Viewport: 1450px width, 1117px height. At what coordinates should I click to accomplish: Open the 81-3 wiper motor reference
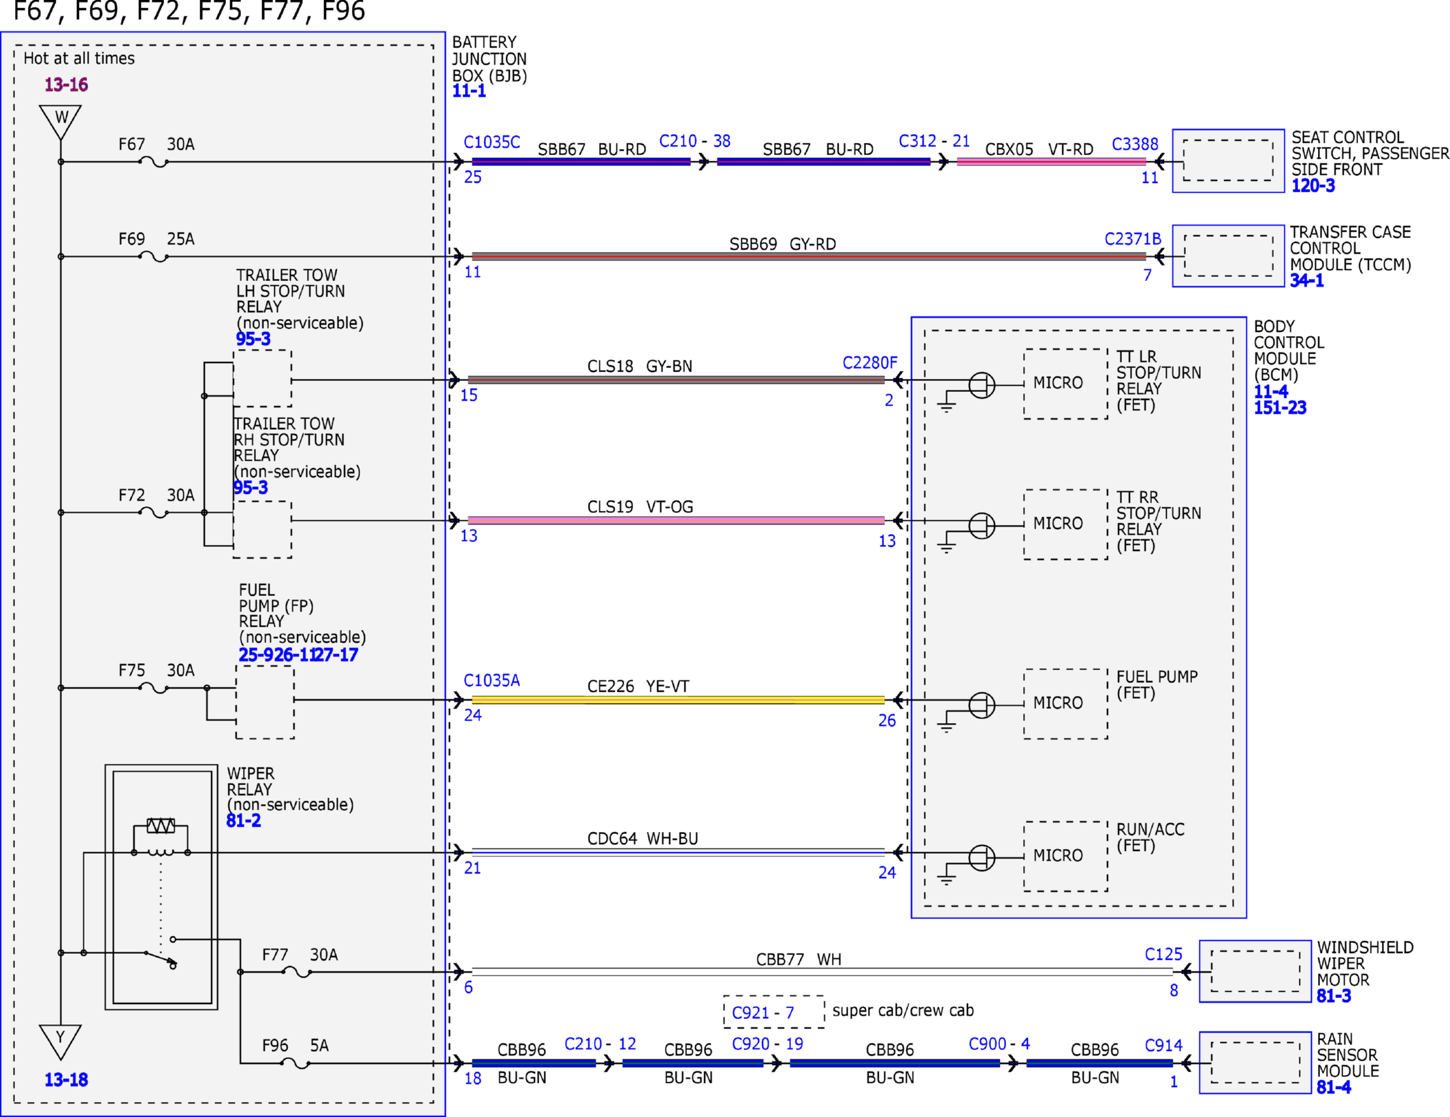(x=1333, y=996)
